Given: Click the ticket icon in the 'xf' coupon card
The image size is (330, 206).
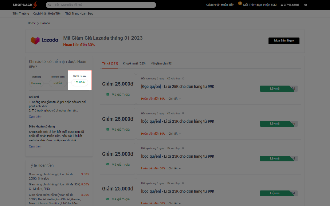Looking at the screenshot, I should point(107,199).
